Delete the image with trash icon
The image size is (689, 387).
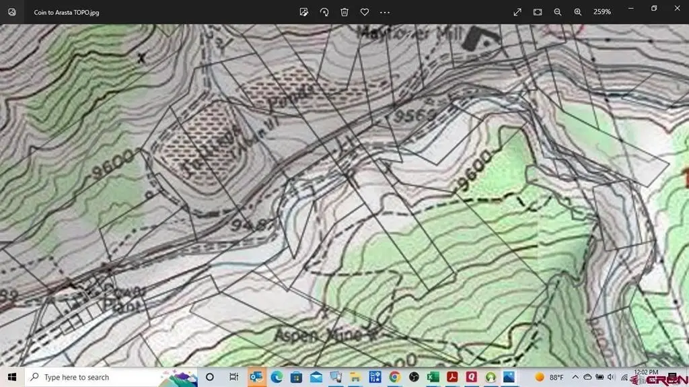coord(344,12)
